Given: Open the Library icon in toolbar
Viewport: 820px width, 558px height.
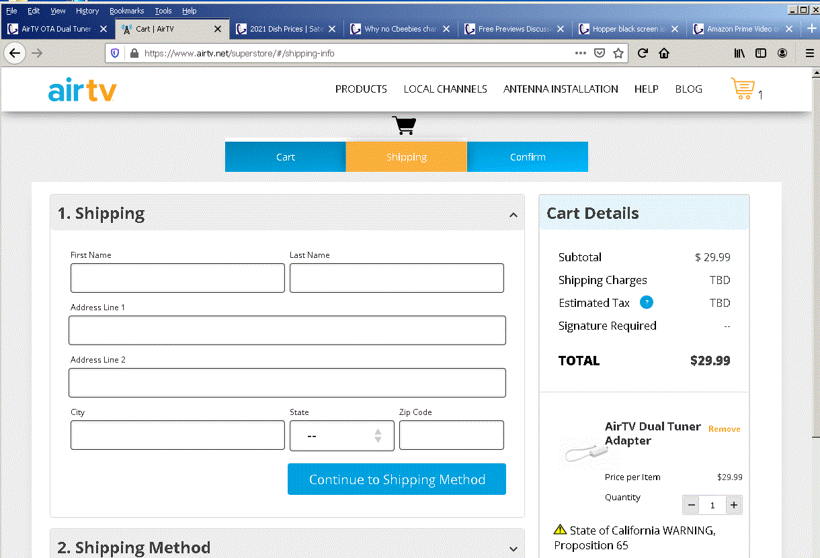Looking at the screenshot, I should point(739,53).
